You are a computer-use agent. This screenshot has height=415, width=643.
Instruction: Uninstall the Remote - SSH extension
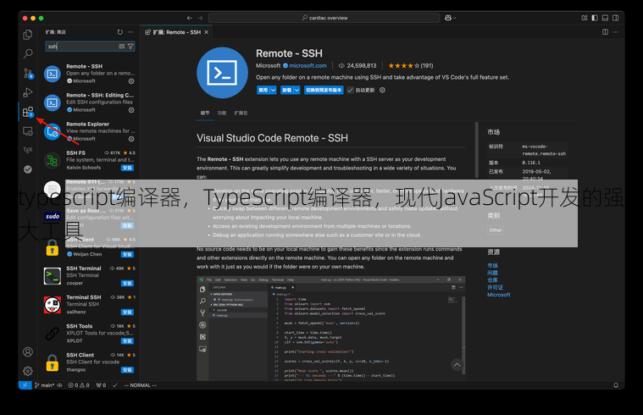pos(286,91)
